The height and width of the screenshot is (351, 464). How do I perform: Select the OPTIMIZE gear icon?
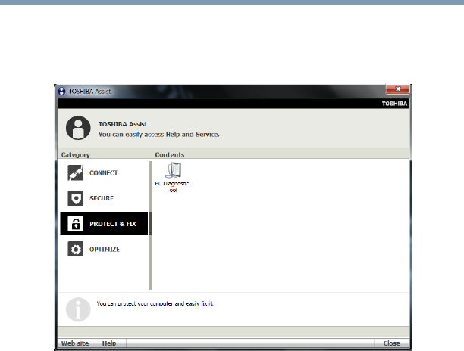pyautogui.click(x=76, y=249)
